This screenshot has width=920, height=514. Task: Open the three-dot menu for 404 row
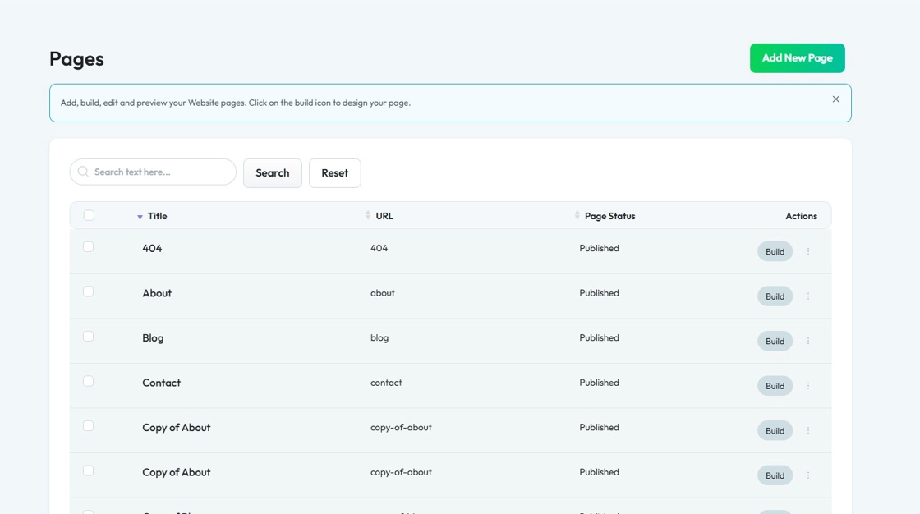tap(808, 251)
